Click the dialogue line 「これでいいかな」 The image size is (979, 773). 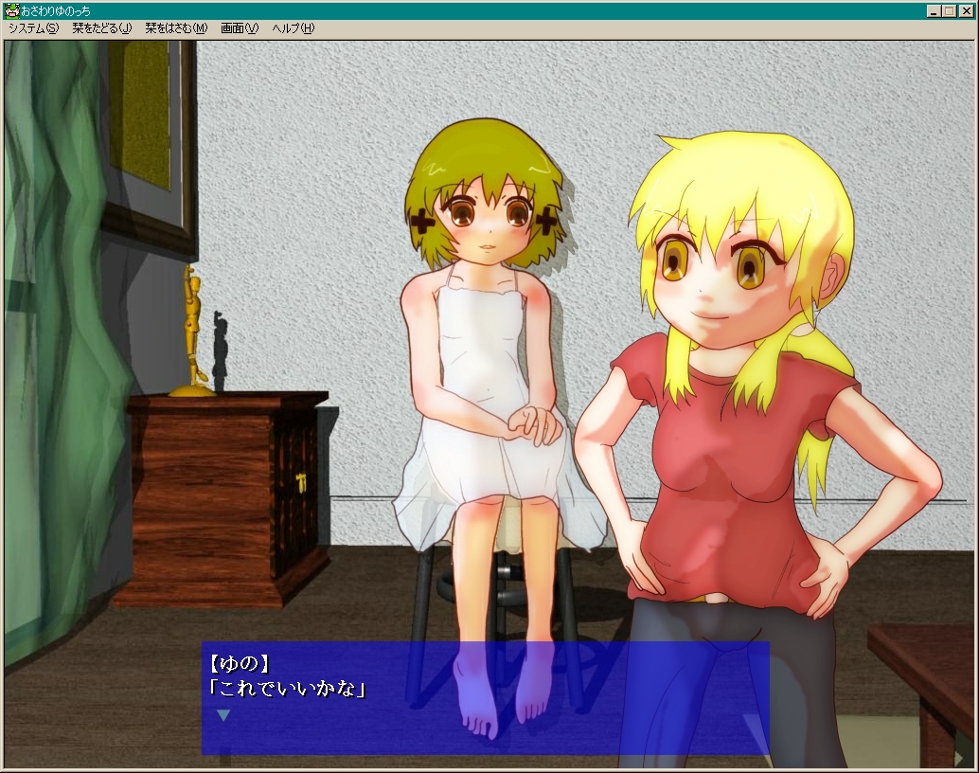click(287, 689)
